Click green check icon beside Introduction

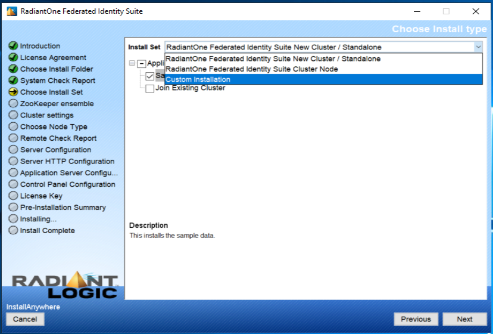pos(13,46)
